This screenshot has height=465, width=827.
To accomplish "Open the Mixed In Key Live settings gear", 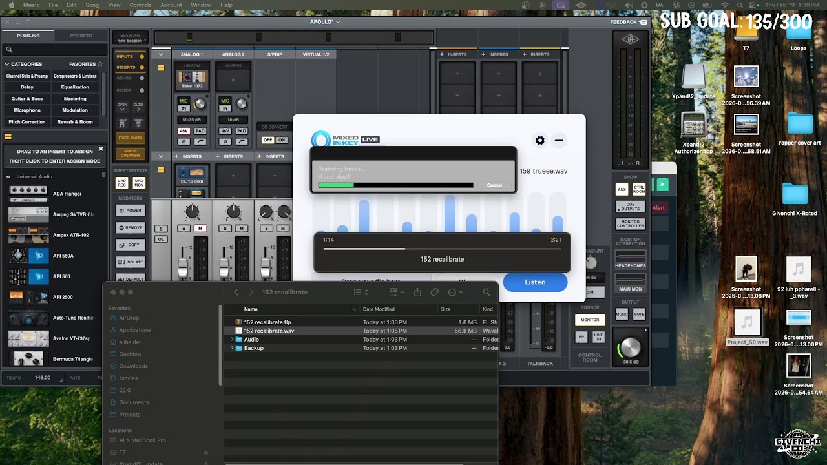I will pyautogui.click(x=540, y=140).
